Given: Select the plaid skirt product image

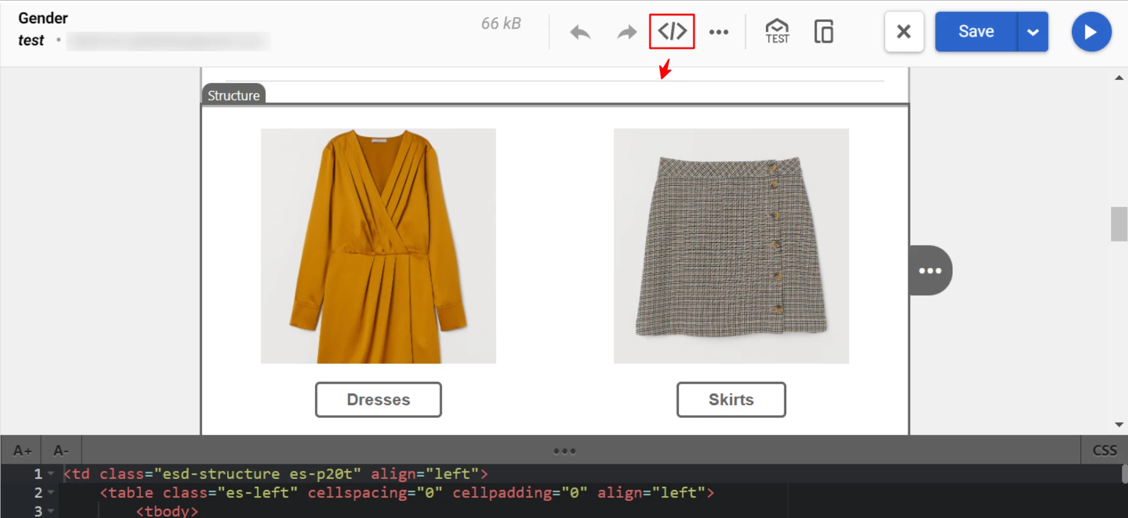Looking at the screenshot, I should 731,246.
